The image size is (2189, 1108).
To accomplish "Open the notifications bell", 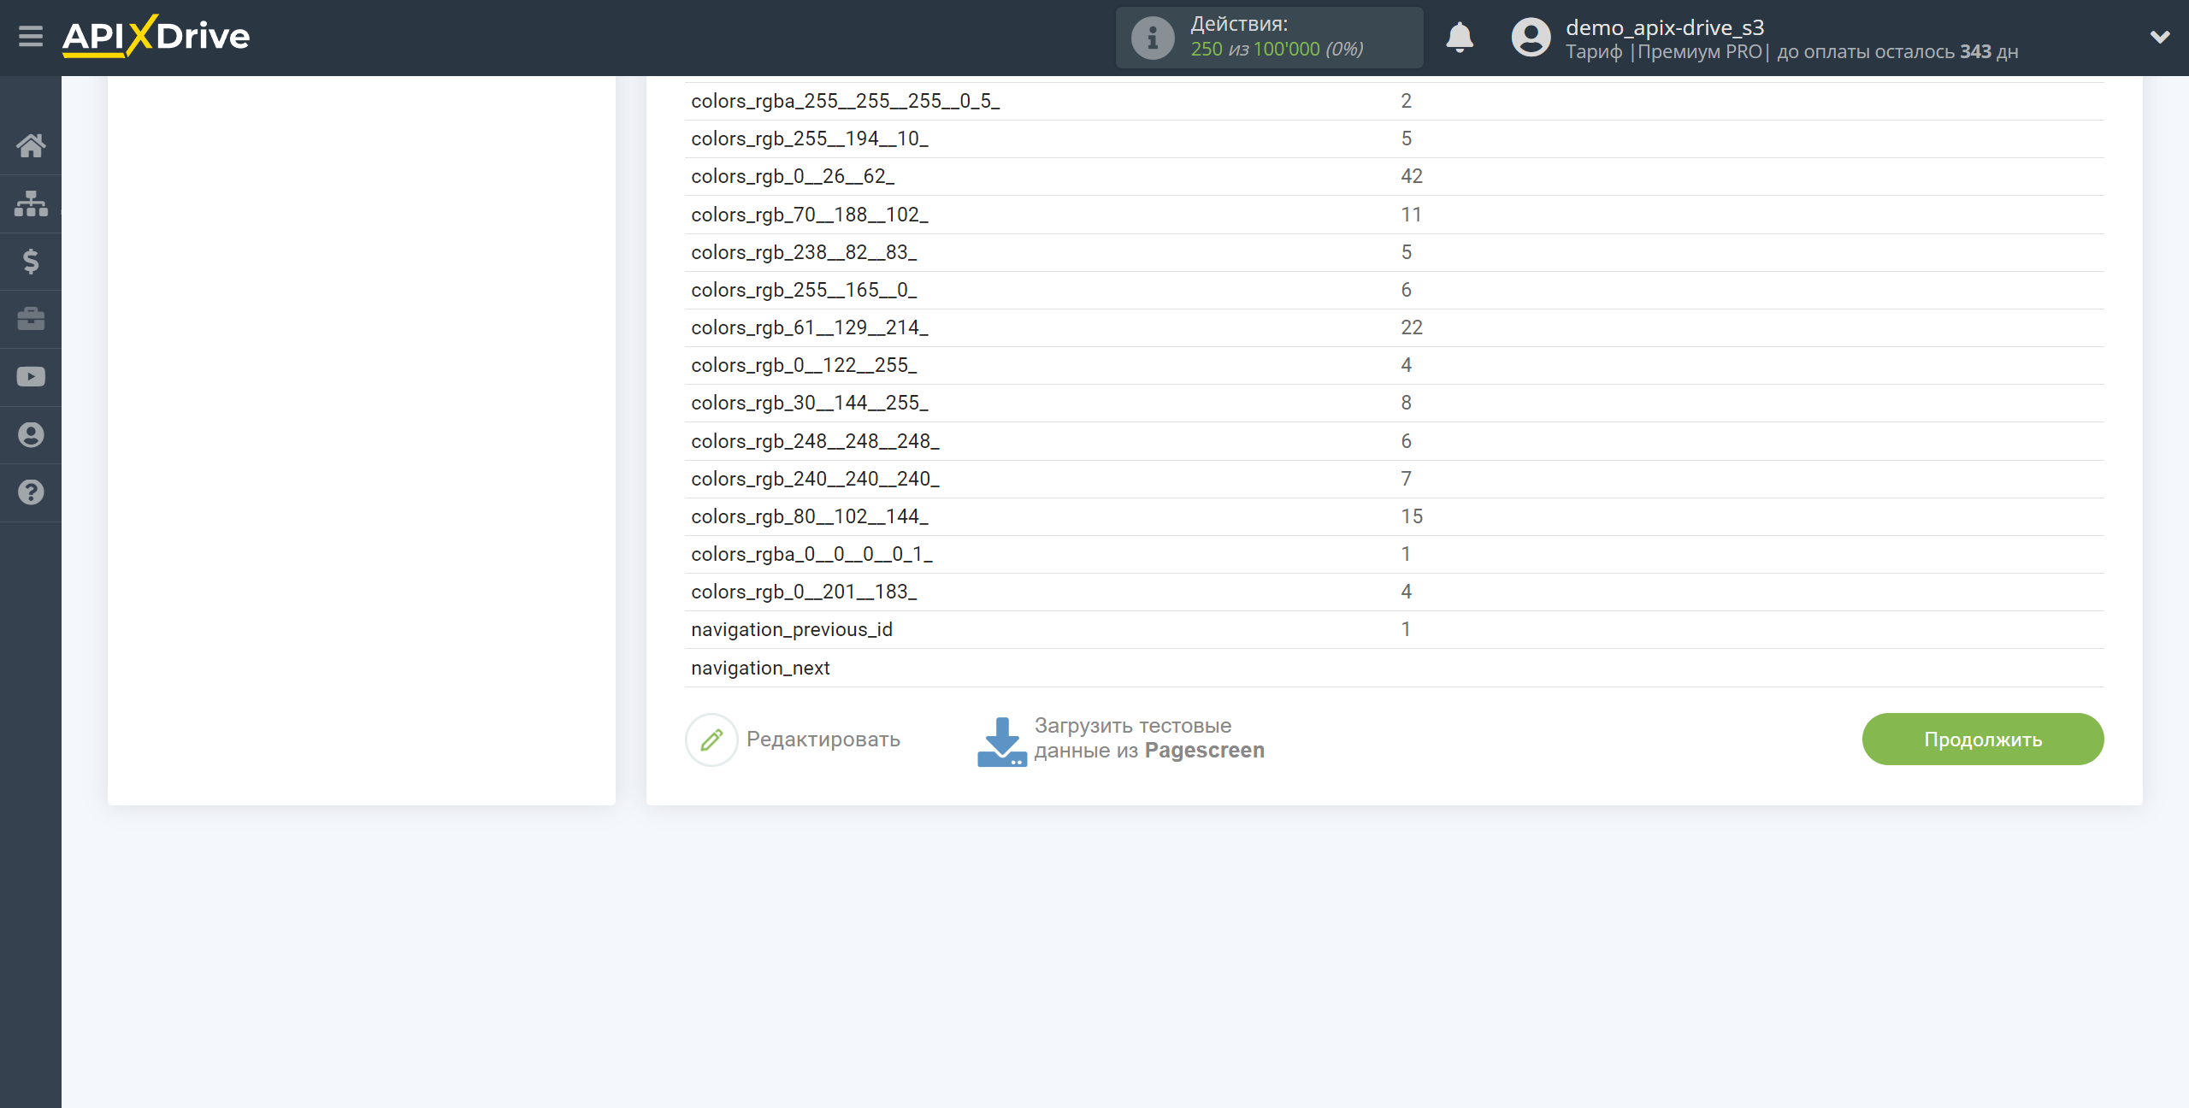I will pos(1460,38).
